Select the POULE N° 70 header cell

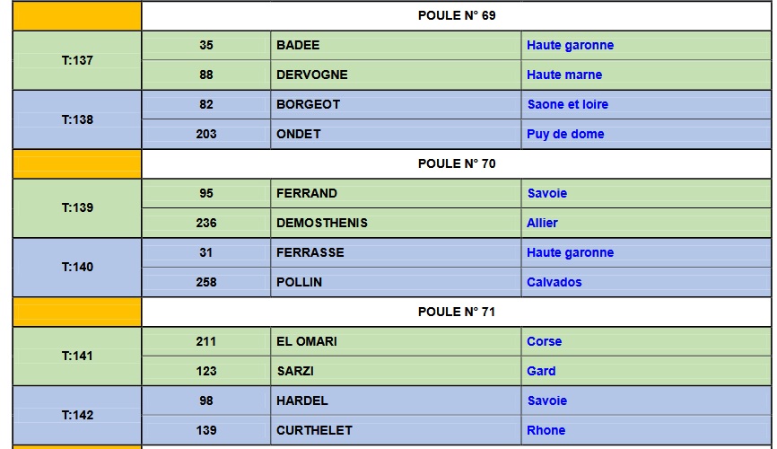457,163
